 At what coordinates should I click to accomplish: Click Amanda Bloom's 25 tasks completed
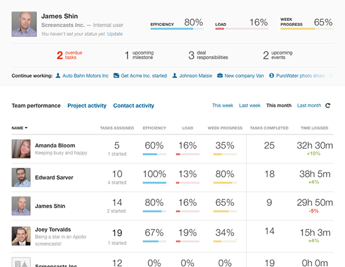[x=269, y=146]
